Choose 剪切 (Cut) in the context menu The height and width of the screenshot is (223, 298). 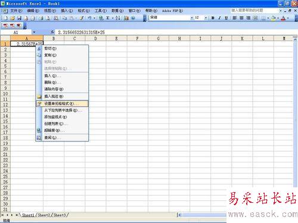tap(62, 48)
